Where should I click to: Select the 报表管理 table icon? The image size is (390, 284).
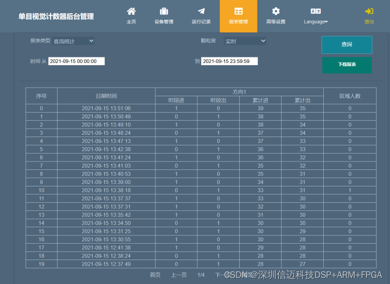coord(238,11)
